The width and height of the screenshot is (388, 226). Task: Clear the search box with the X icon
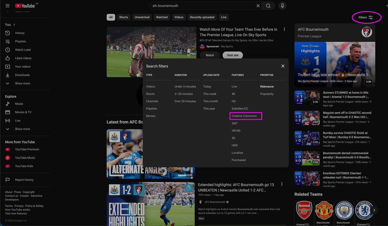coord(258,5)
